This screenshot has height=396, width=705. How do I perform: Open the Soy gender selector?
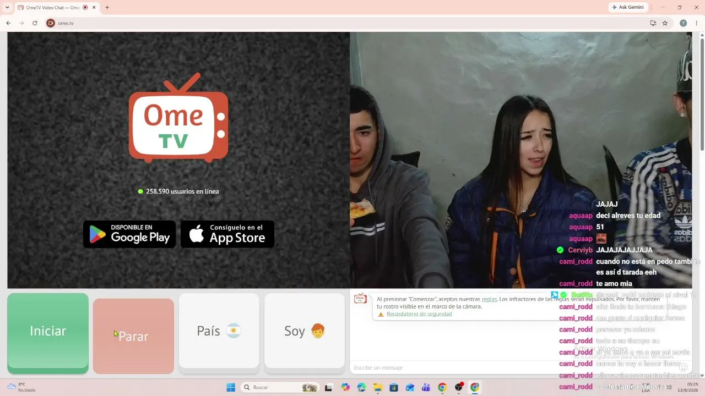point(305,331)
